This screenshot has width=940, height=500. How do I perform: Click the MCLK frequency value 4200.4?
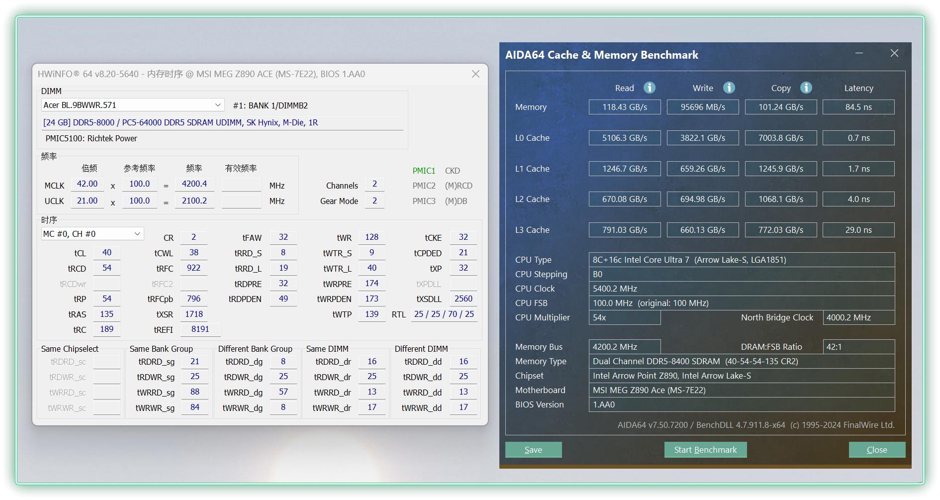click(x=194, y=184)
